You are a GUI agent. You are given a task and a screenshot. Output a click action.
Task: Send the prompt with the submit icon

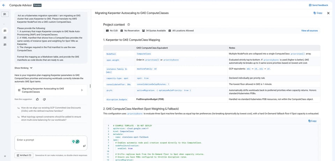pyautogui.click(x=84, y=146)
